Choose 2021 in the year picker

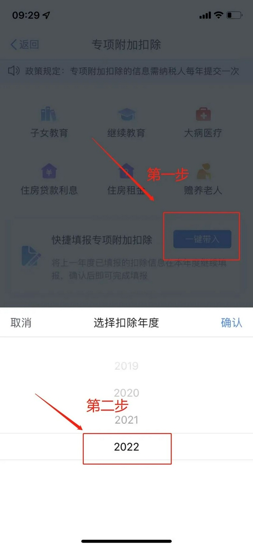coord(126,420)
